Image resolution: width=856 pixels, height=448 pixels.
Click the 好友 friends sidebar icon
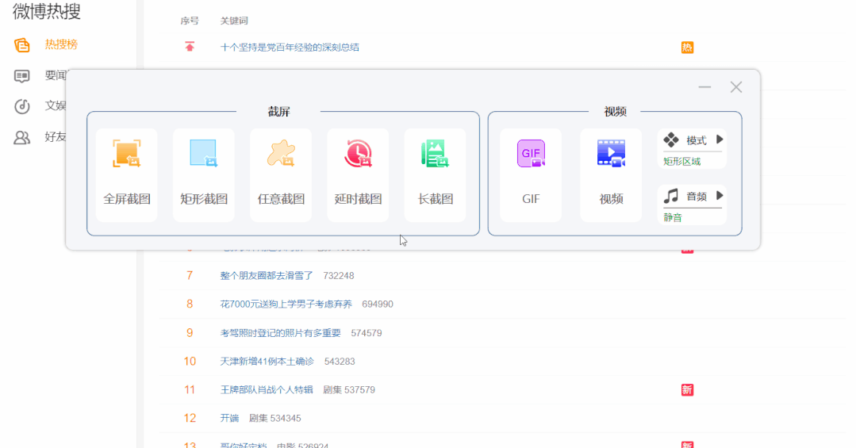pyautogui.click(x=22, y=137)
